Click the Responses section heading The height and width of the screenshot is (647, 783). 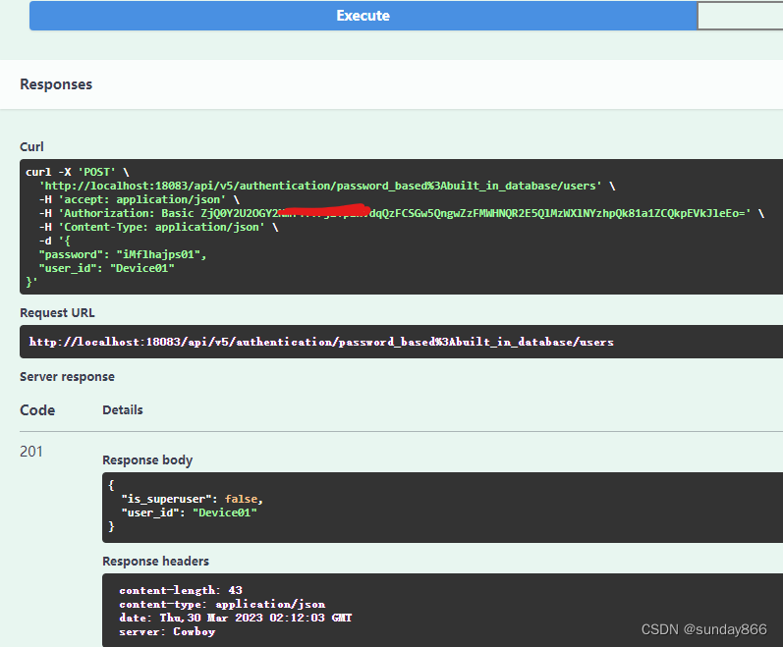pos(56,84)
